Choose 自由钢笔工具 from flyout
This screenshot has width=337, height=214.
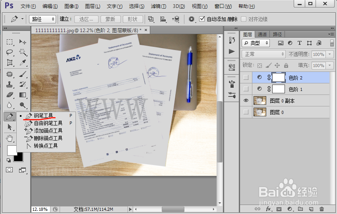48,123
